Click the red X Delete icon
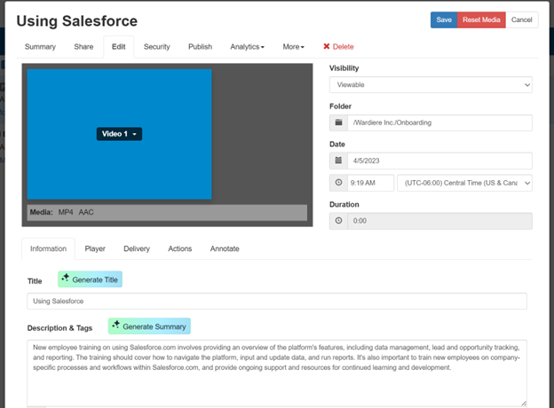Image resolution: width=554 pixels, height=408 pixels. coord(326,47)
